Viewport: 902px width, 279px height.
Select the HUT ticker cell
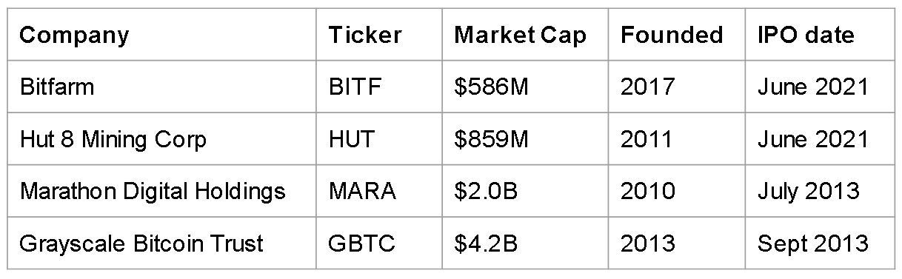[379, 138]
